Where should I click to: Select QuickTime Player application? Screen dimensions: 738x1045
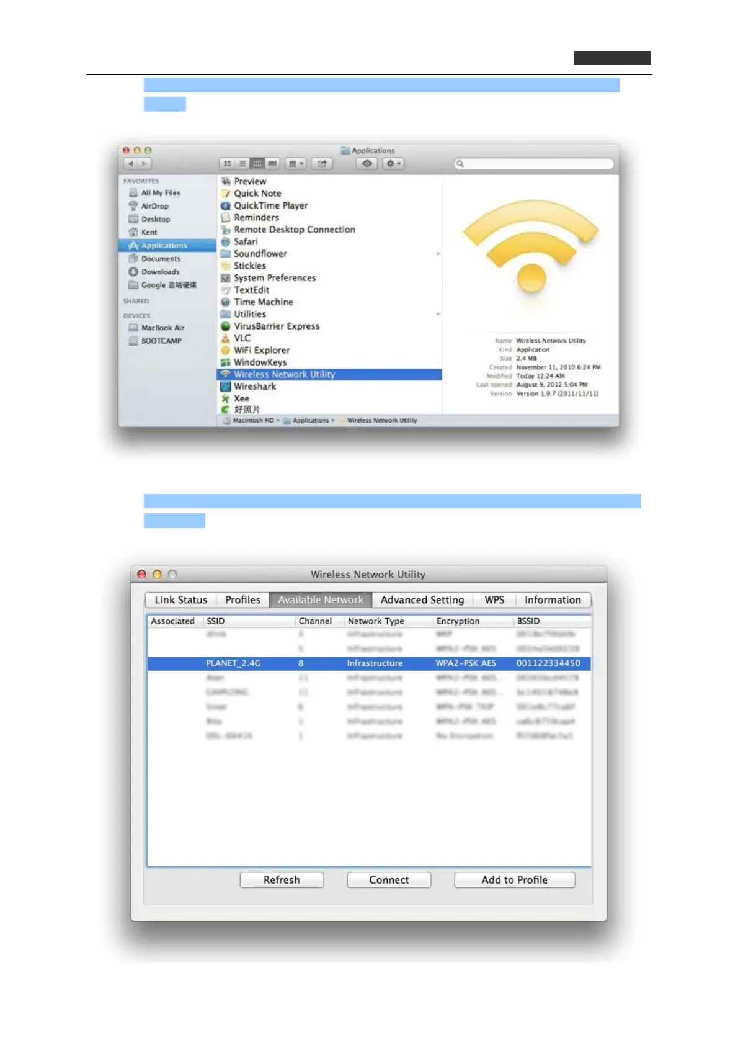coord(265,205)
